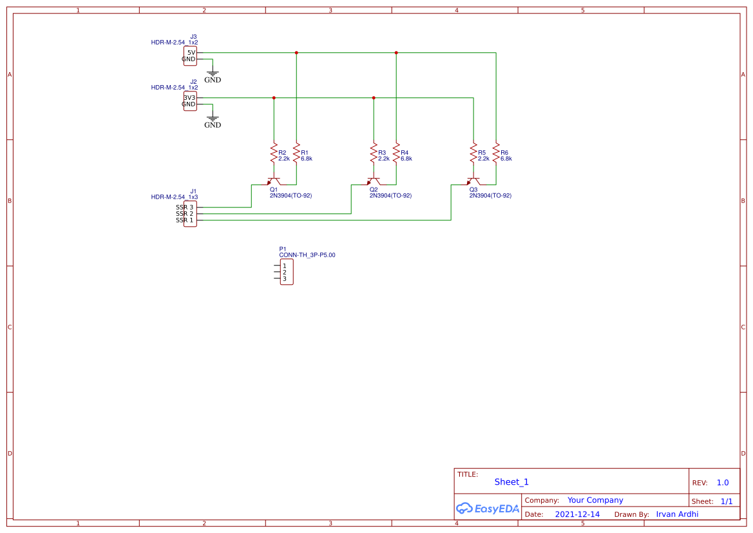Click drawn-by name Irvan Ardhi
753x533 pixels.
point(677,514)
